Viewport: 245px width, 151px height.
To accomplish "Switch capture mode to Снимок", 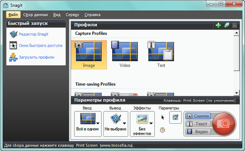I will click(x=198, y=116).
